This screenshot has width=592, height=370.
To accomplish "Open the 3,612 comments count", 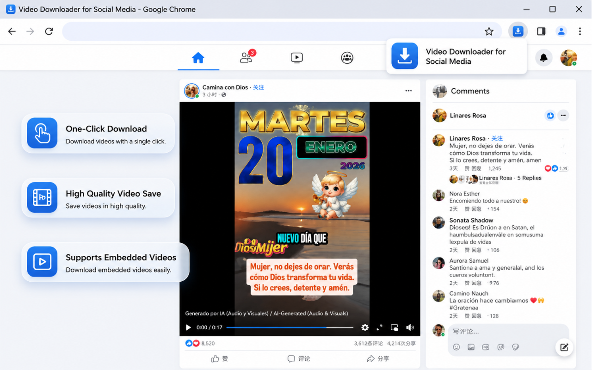I will pos(368,343).
